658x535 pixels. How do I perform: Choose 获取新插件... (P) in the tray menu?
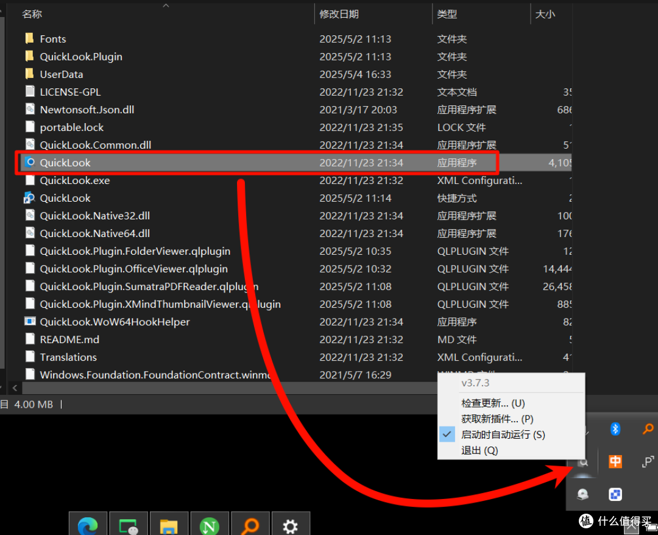[x=511, y=419]
